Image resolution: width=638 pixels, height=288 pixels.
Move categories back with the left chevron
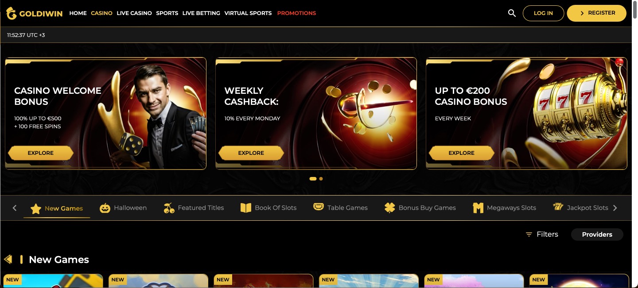15,208
